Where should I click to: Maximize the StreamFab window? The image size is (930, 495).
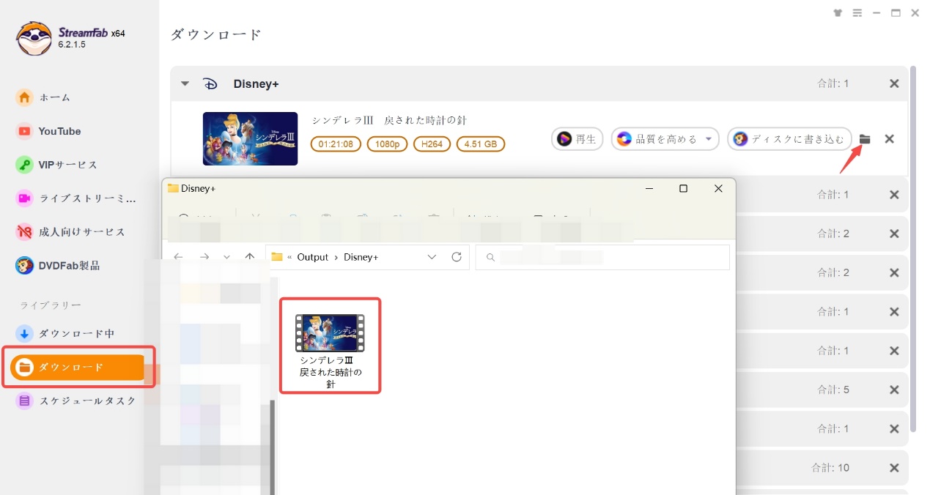pyautogui.click(x=896, y=13)
